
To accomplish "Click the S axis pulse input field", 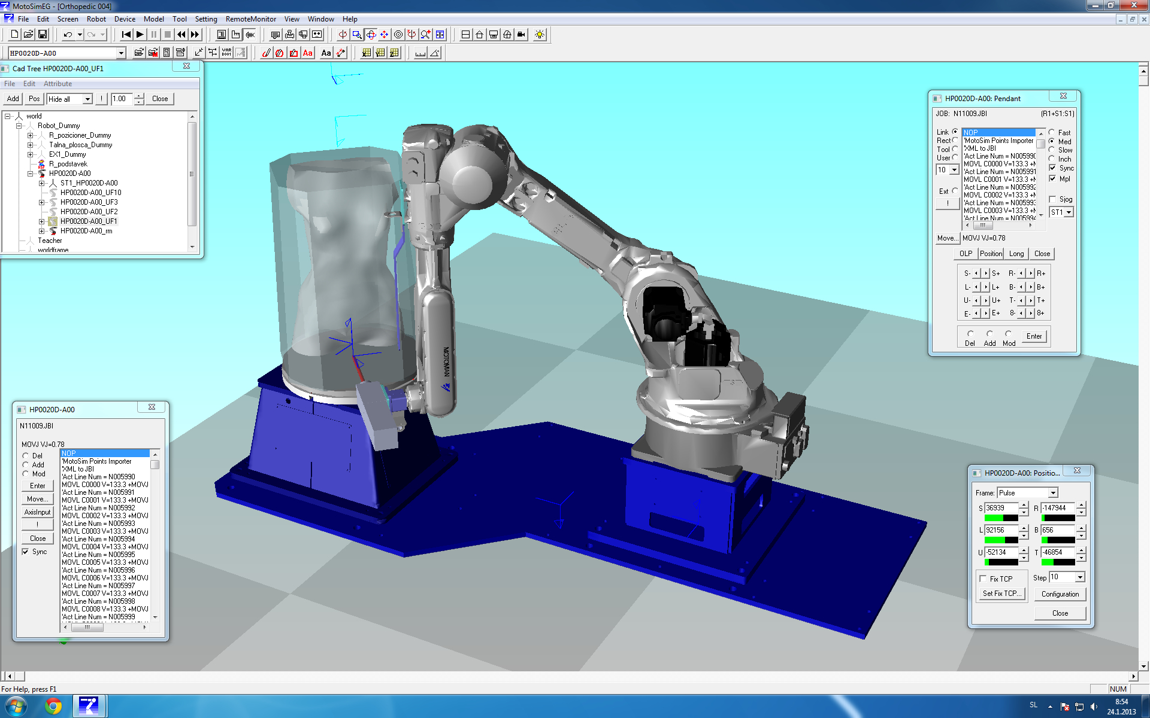I will [x=1001, y=508].
